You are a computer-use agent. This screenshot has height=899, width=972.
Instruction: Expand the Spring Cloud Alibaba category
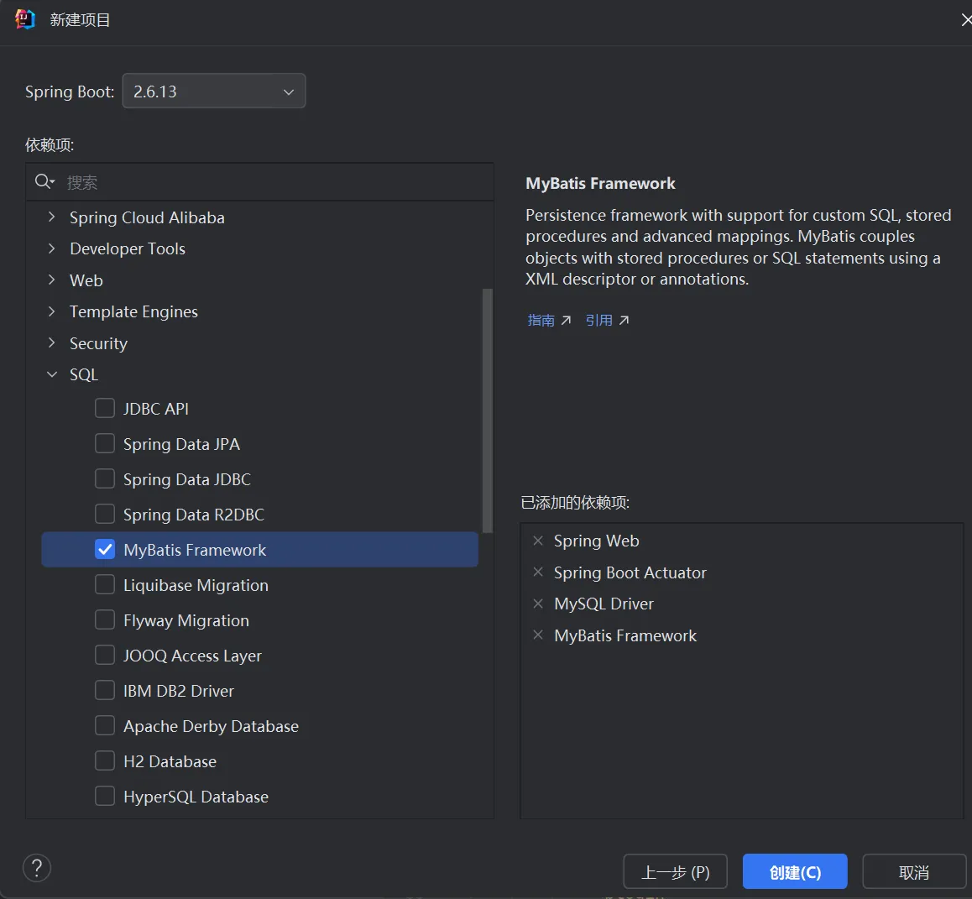click(52, 217)
